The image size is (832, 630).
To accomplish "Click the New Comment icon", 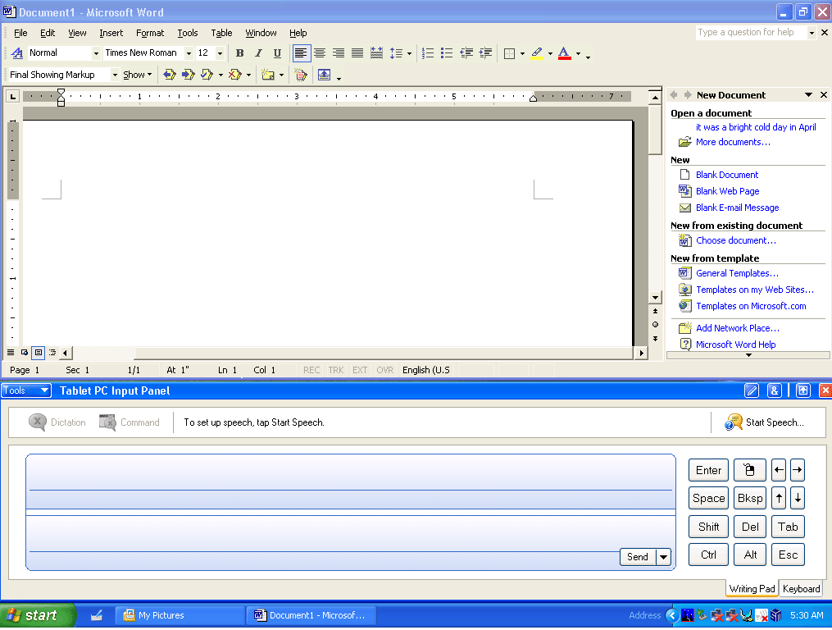I will [268, 75].
